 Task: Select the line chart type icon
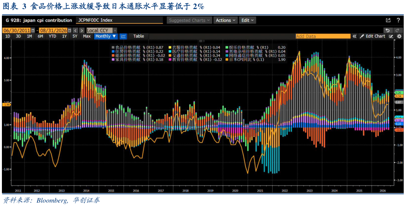tap(123, 36)
